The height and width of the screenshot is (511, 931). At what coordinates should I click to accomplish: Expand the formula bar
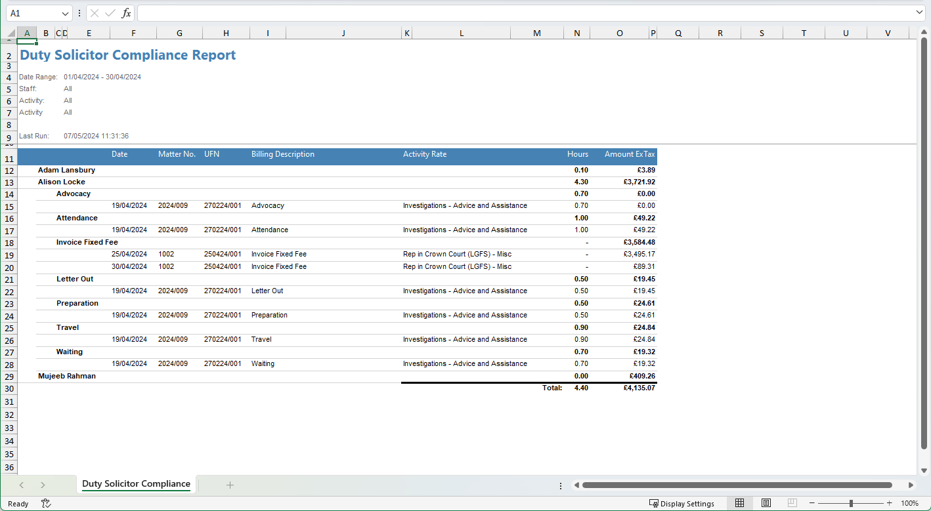919,13
